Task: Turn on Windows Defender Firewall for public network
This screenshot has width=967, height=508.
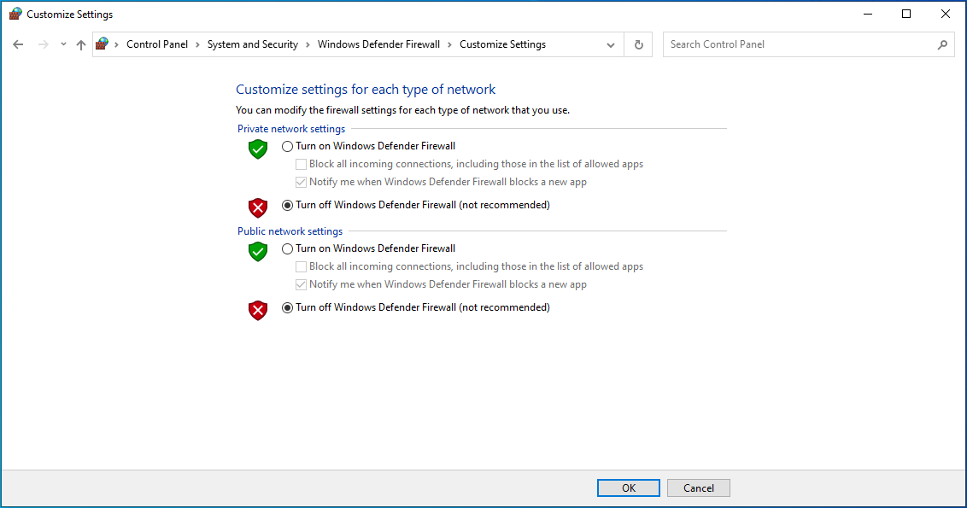Action: (287, 248)
